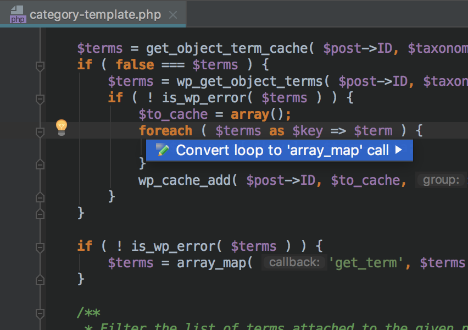
Task: Click the '$term' variable in foreach
Action: coord(373,131)
